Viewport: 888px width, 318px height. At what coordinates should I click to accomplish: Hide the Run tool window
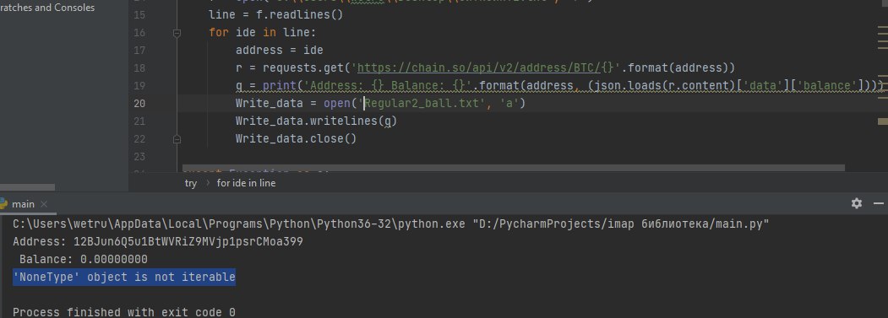point(879,203)
